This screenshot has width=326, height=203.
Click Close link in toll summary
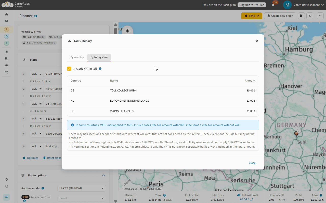point(252,163)
